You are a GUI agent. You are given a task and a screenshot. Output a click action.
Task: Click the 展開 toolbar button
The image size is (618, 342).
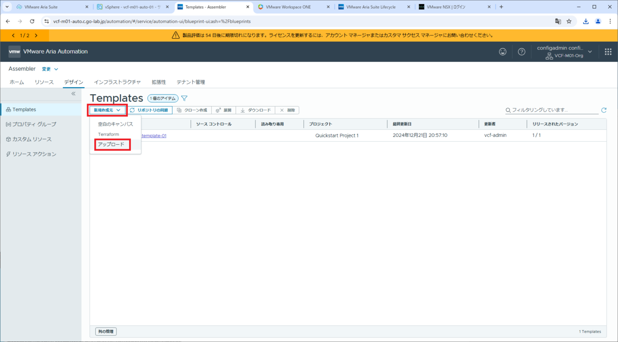(224, 110)
